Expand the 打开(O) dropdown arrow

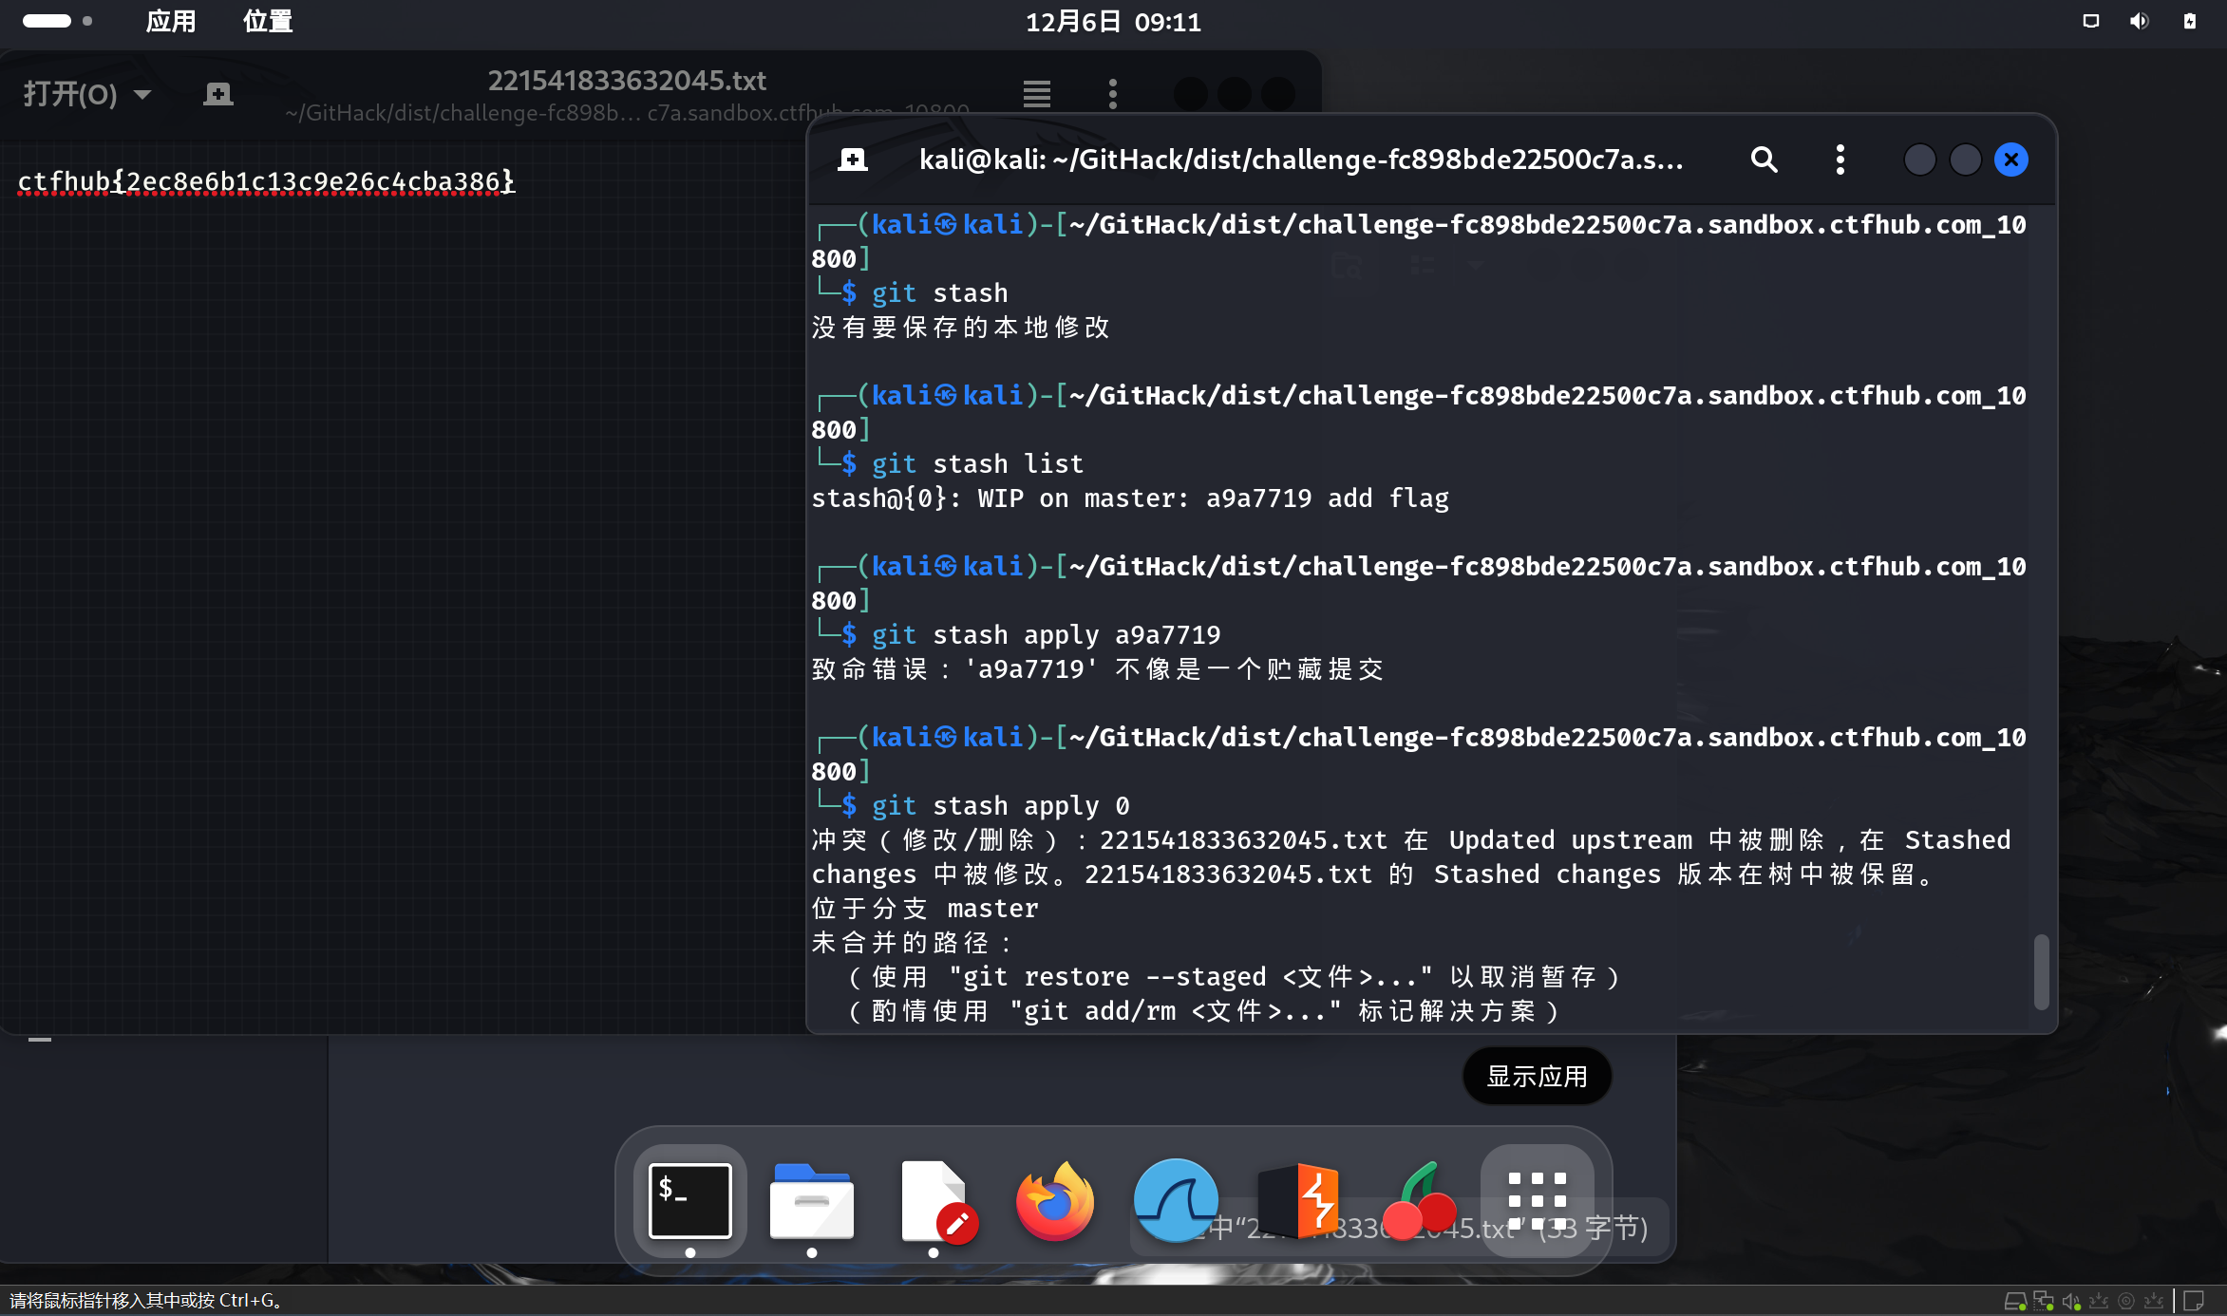[142, 94]
